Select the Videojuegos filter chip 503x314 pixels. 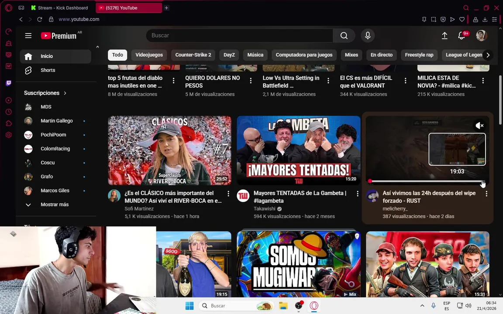149,55
